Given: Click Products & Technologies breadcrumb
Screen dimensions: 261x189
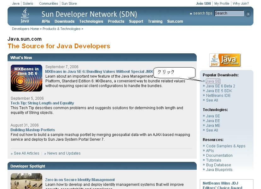Looking at the screenshot, I should pyautogui.click(x=61, y=29).
